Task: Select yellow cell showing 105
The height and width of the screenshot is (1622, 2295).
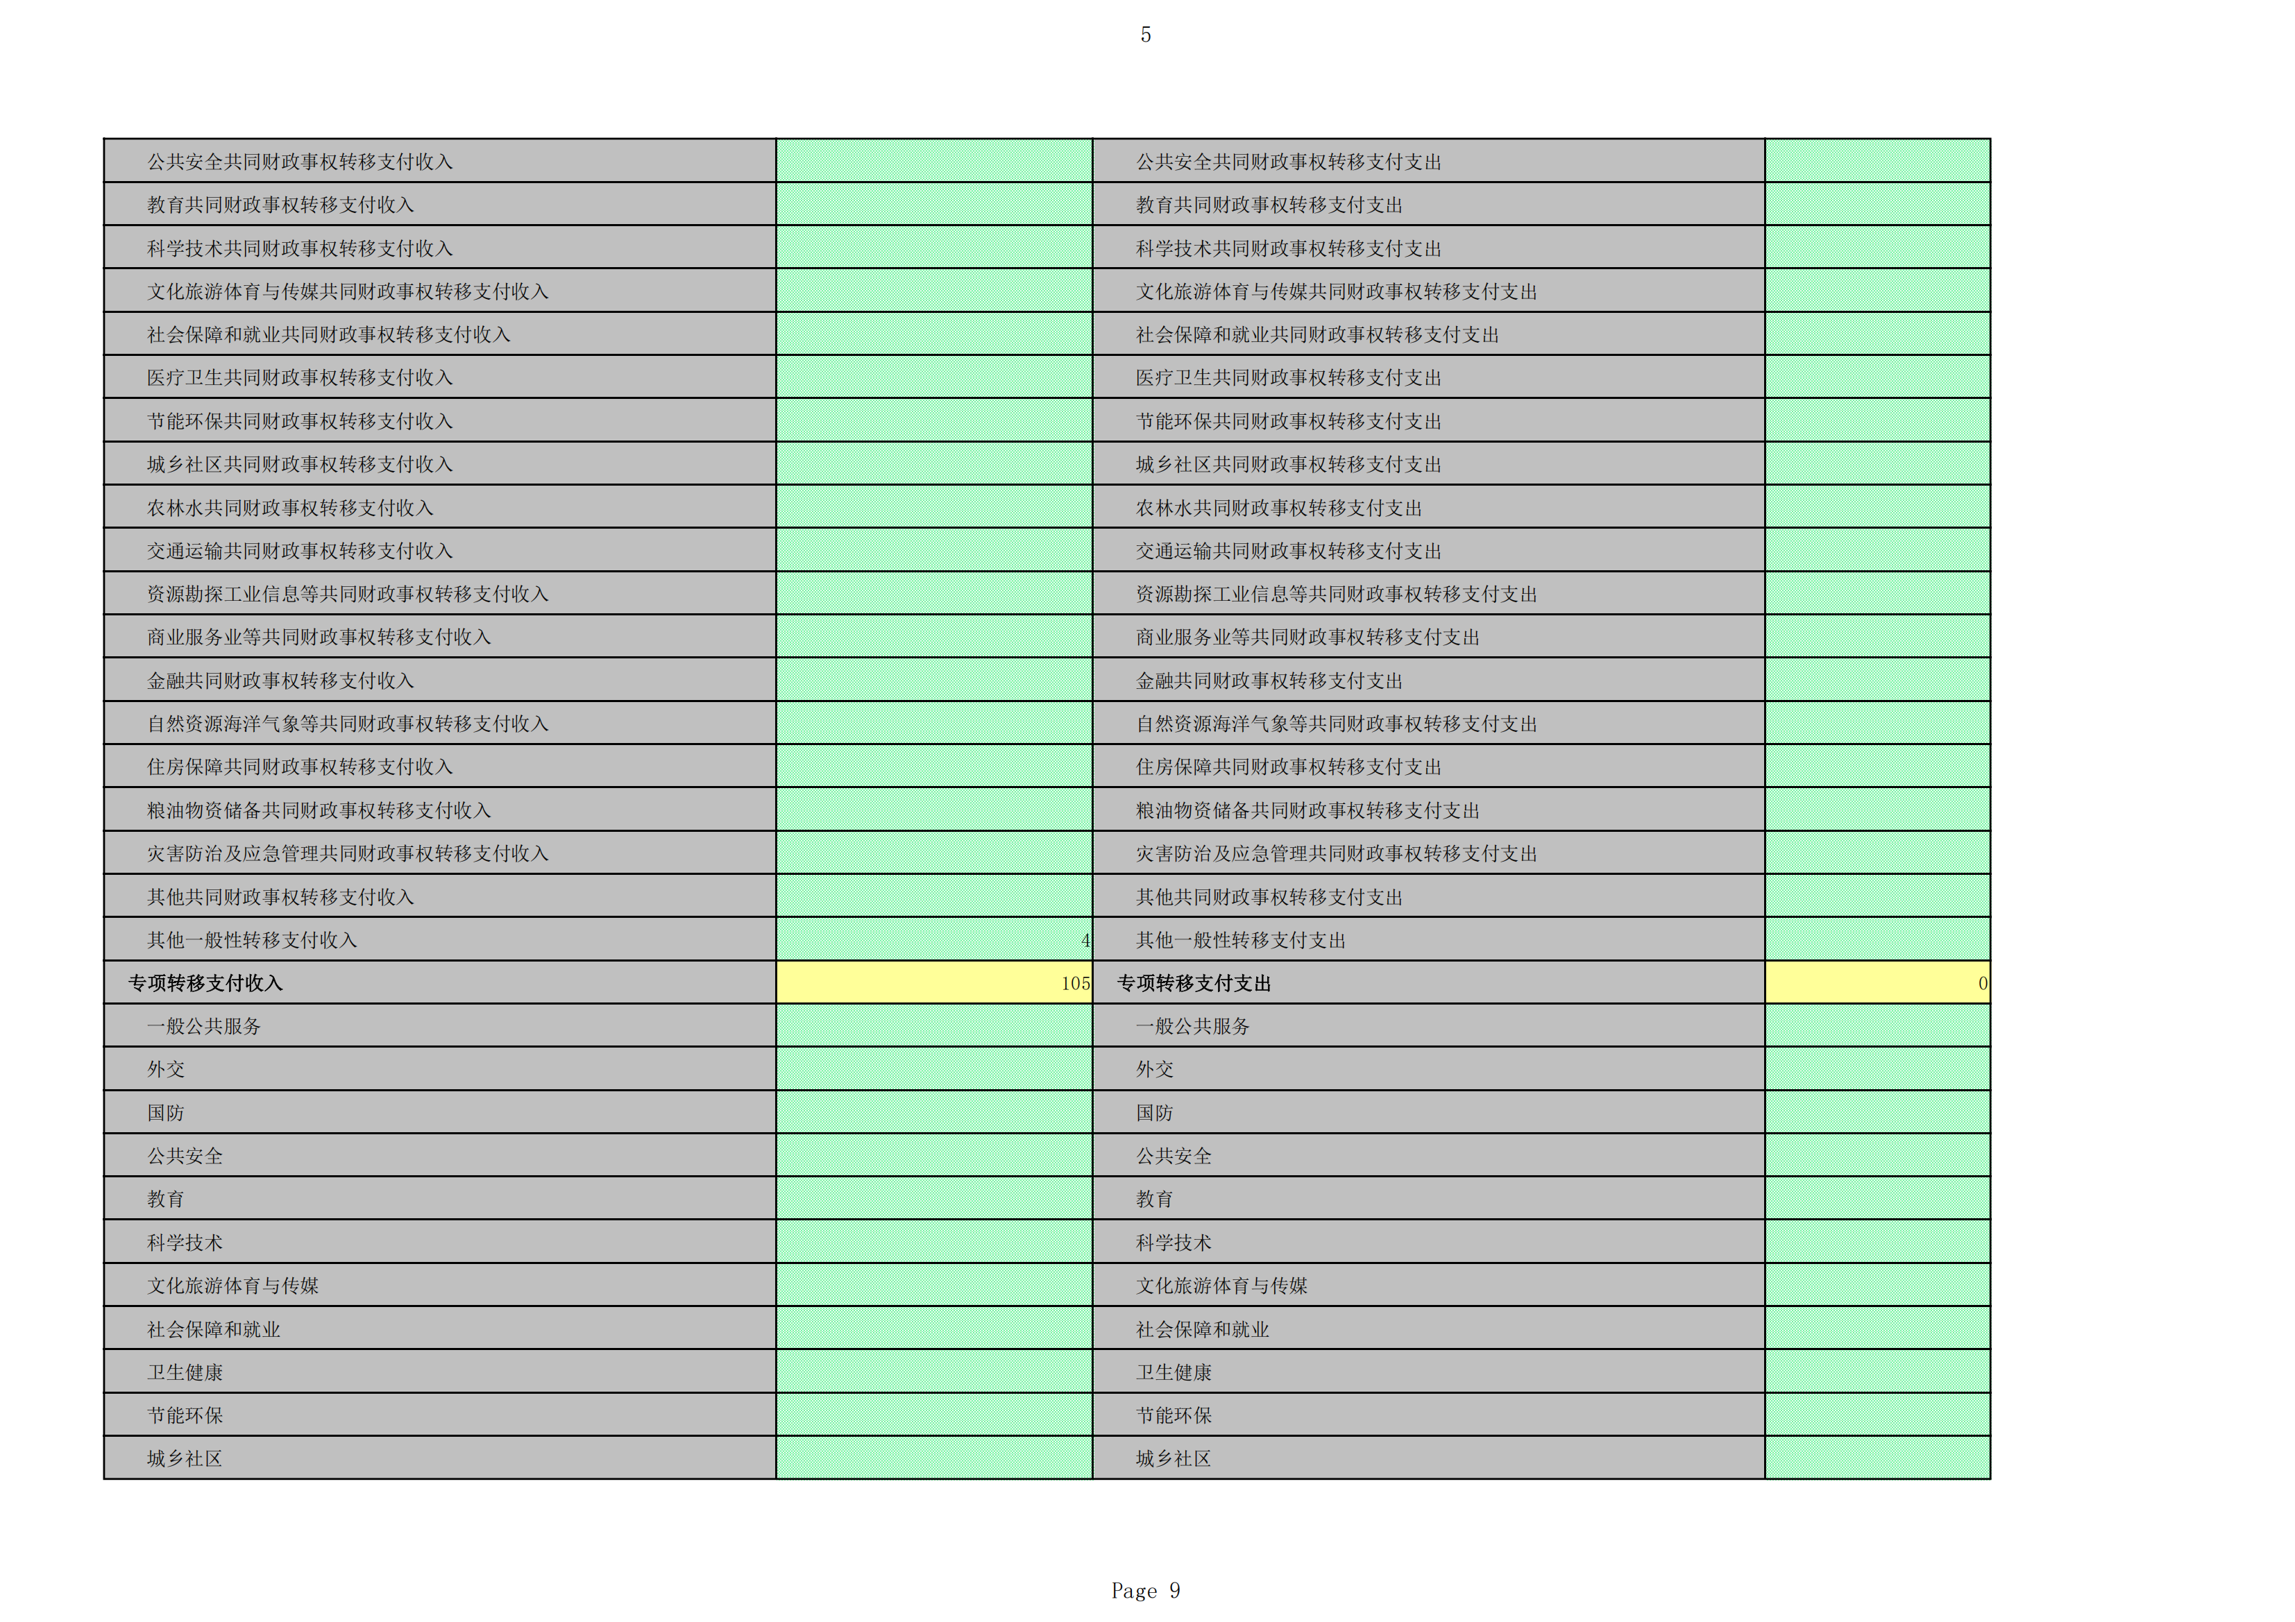Action: click(x=935, y=983)
